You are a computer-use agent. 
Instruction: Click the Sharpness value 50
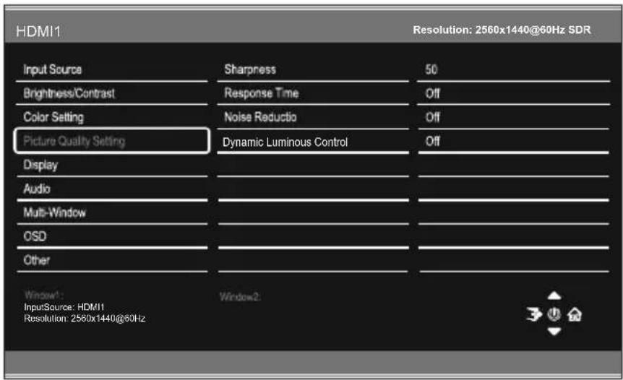click(431, 69)
